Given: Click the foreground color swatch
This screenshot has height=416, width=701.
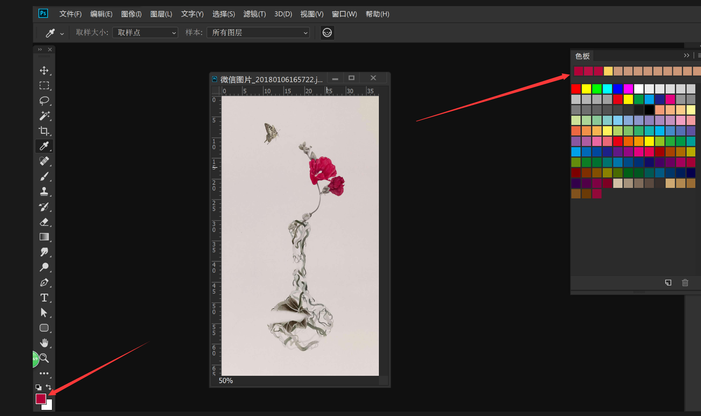Looking at the screenshot, I should pos(41,399).
